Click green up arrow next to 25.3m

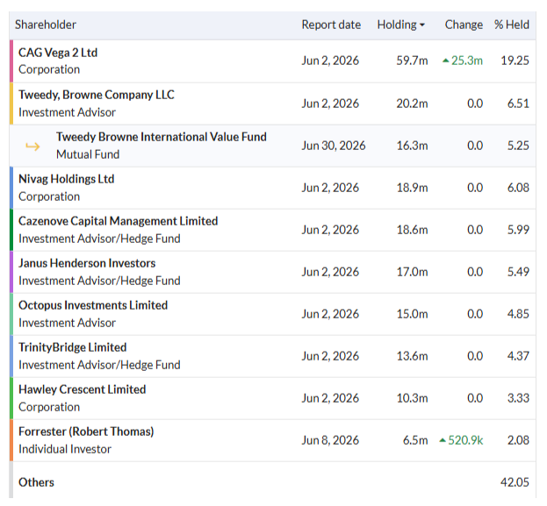tap(445, 61)
